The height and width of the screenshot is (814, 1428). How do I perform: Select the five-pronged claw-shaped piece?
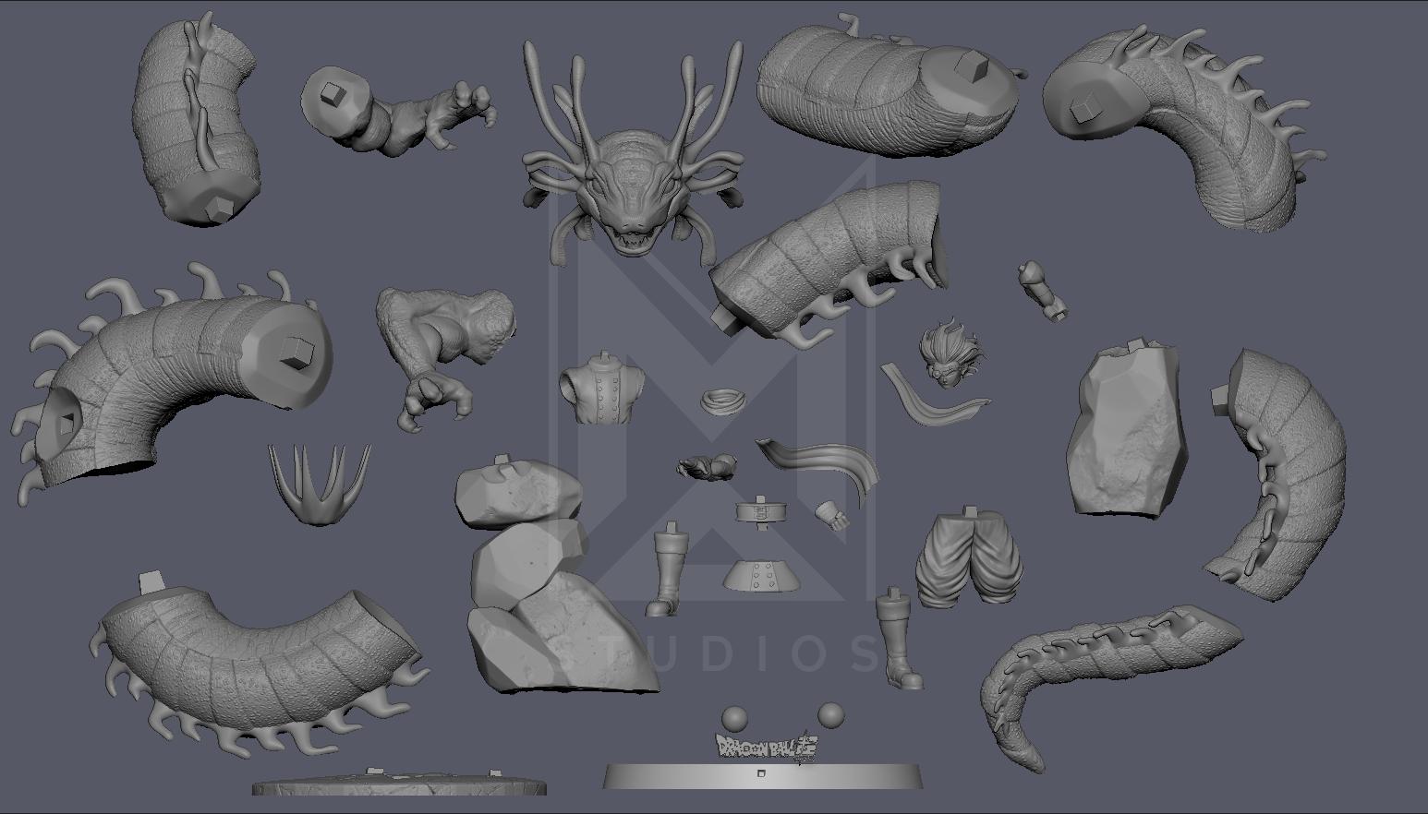(319, 482)
